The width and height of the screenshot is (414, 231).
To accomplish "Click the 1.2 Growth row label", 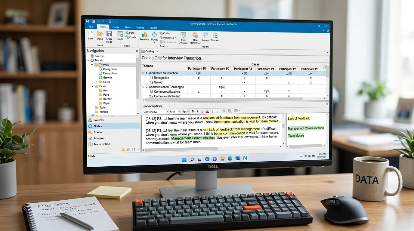I will pos(156,82).
